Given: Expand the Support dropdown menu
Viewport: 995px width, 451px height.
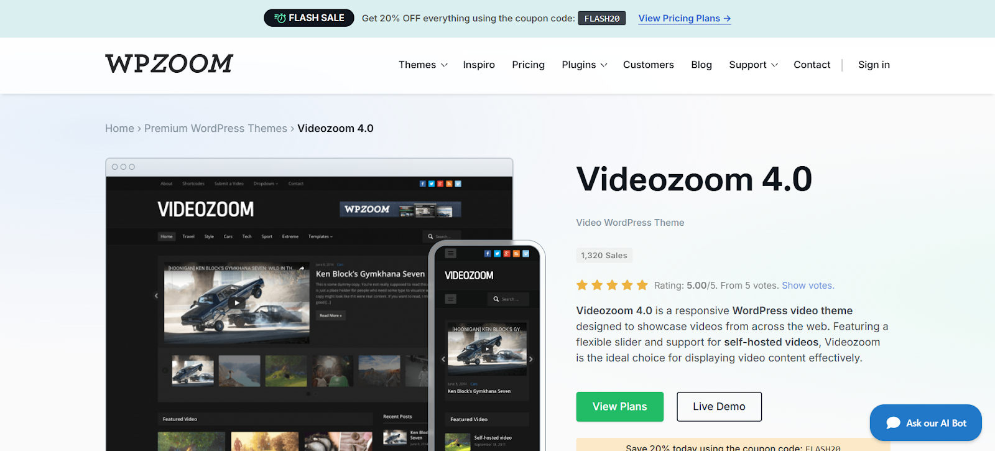Looking at the screenshot, I should 753,65.
